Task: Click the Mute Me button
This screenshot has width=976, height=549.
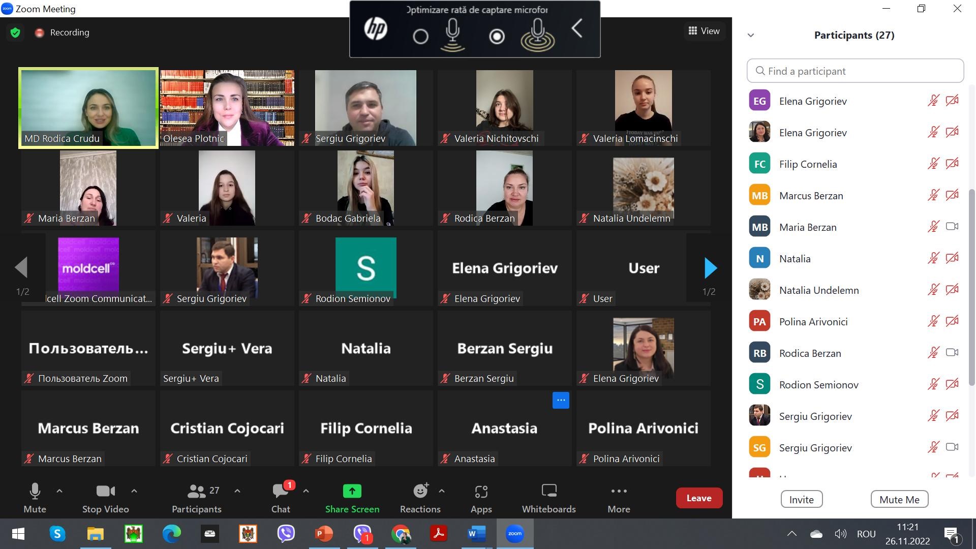Action: click(898, 499)
